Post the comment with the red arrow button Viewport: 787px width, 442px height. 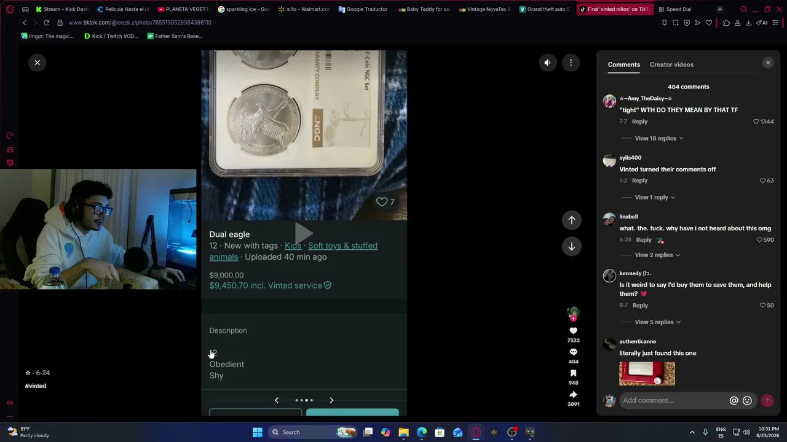click(x=767, y=400)
